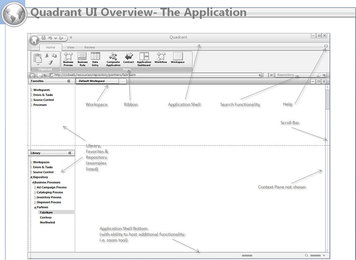Image resolution: width=356 pixels, height=260 pixels.
Task: Collapse the Favorites panel with chevron
Action: [x=69, y=82]
